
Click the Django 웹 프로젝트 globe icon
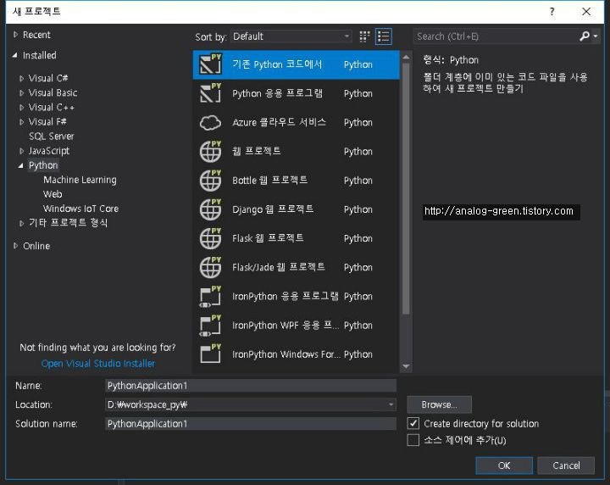point(210,209)
